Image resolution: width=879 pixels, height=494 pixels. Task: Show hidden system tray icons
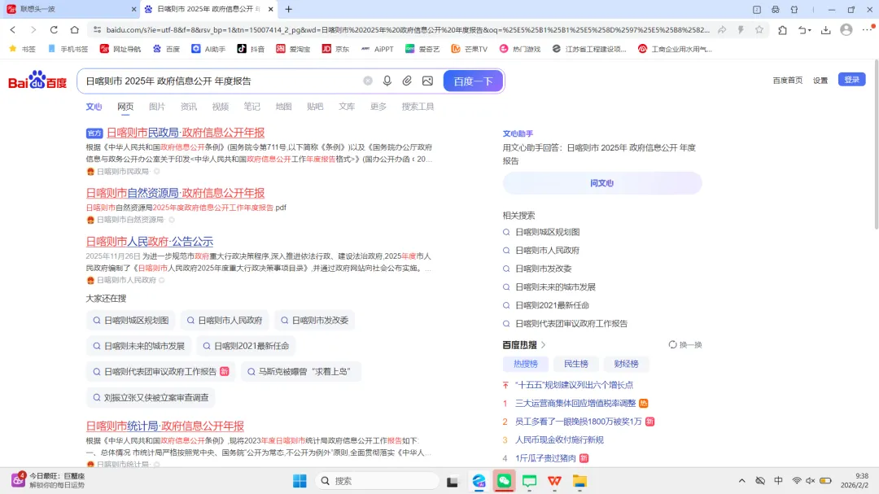(741, 480)
